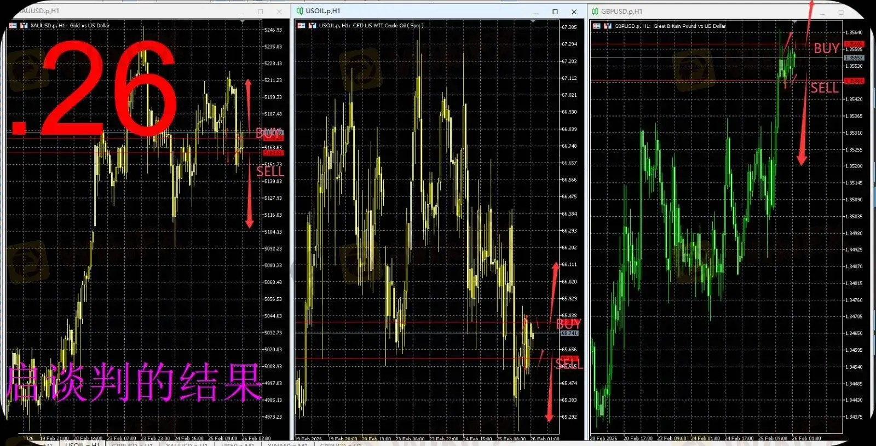Viewport: 876px width, 446px height.
Task: Switch to the XINA50.p,M1 bottom chart tab
Action: coord(287,444)
